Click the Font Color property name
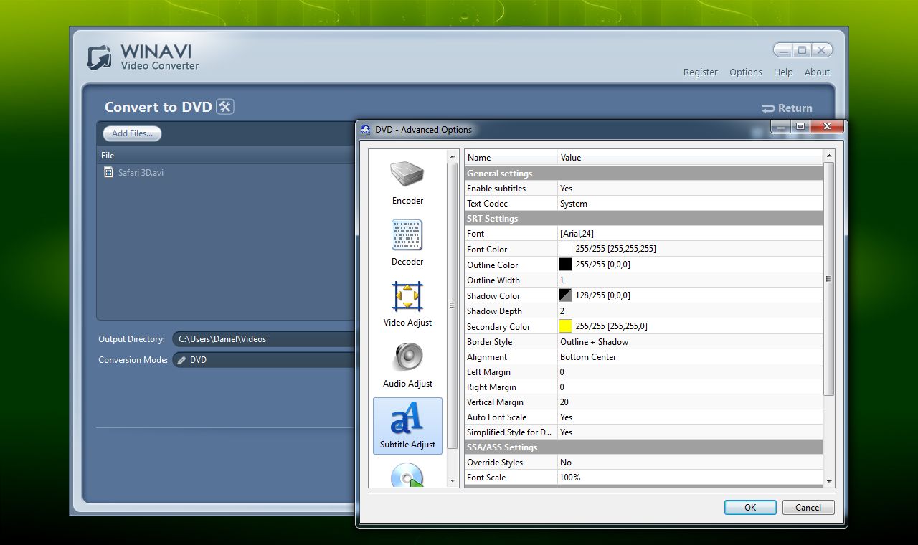 pos(487,249)
